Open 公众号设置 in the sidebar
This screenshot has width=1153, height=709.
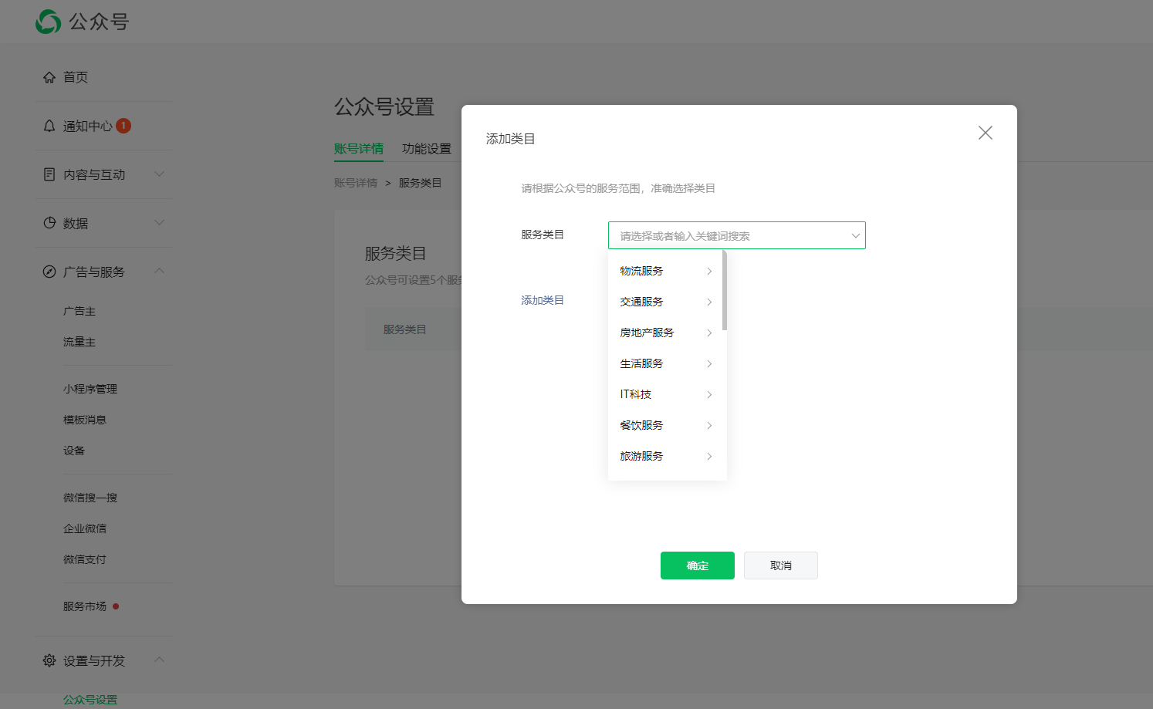coord(90,700)
